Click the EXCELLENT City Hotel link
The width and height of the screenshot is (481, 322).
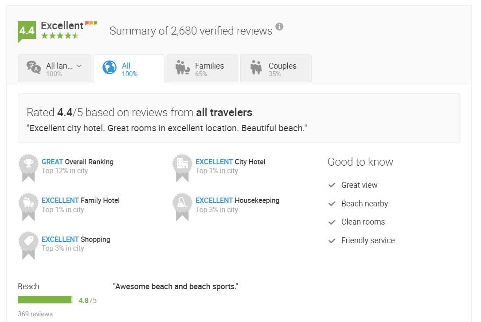[x=230, y=162]
